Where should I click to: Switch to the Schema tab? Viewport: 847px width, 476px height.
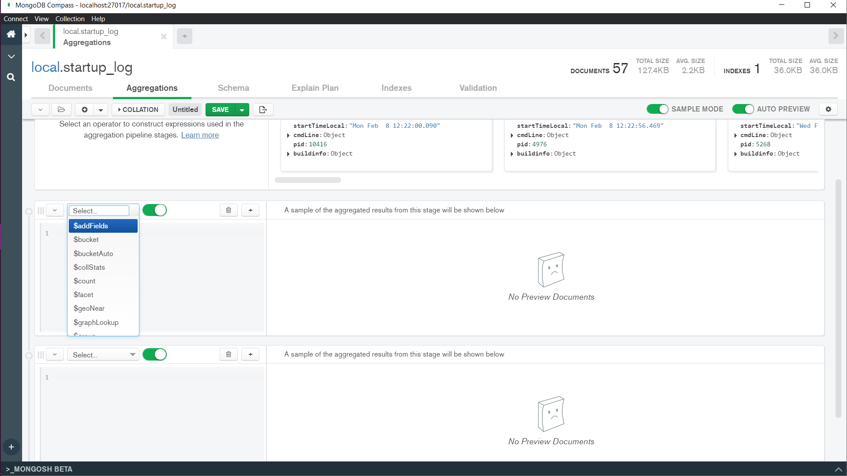pos(233,88)
